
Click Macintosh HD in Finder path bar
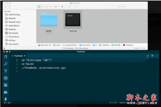45,45
